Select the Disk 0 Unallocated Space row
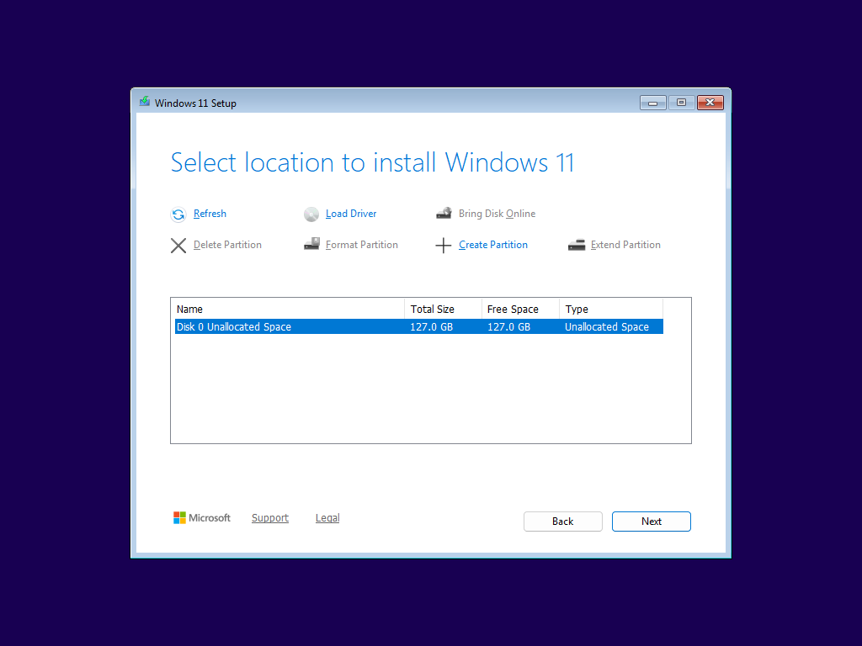Screen dimensions: 862x646 click(419, 327)
